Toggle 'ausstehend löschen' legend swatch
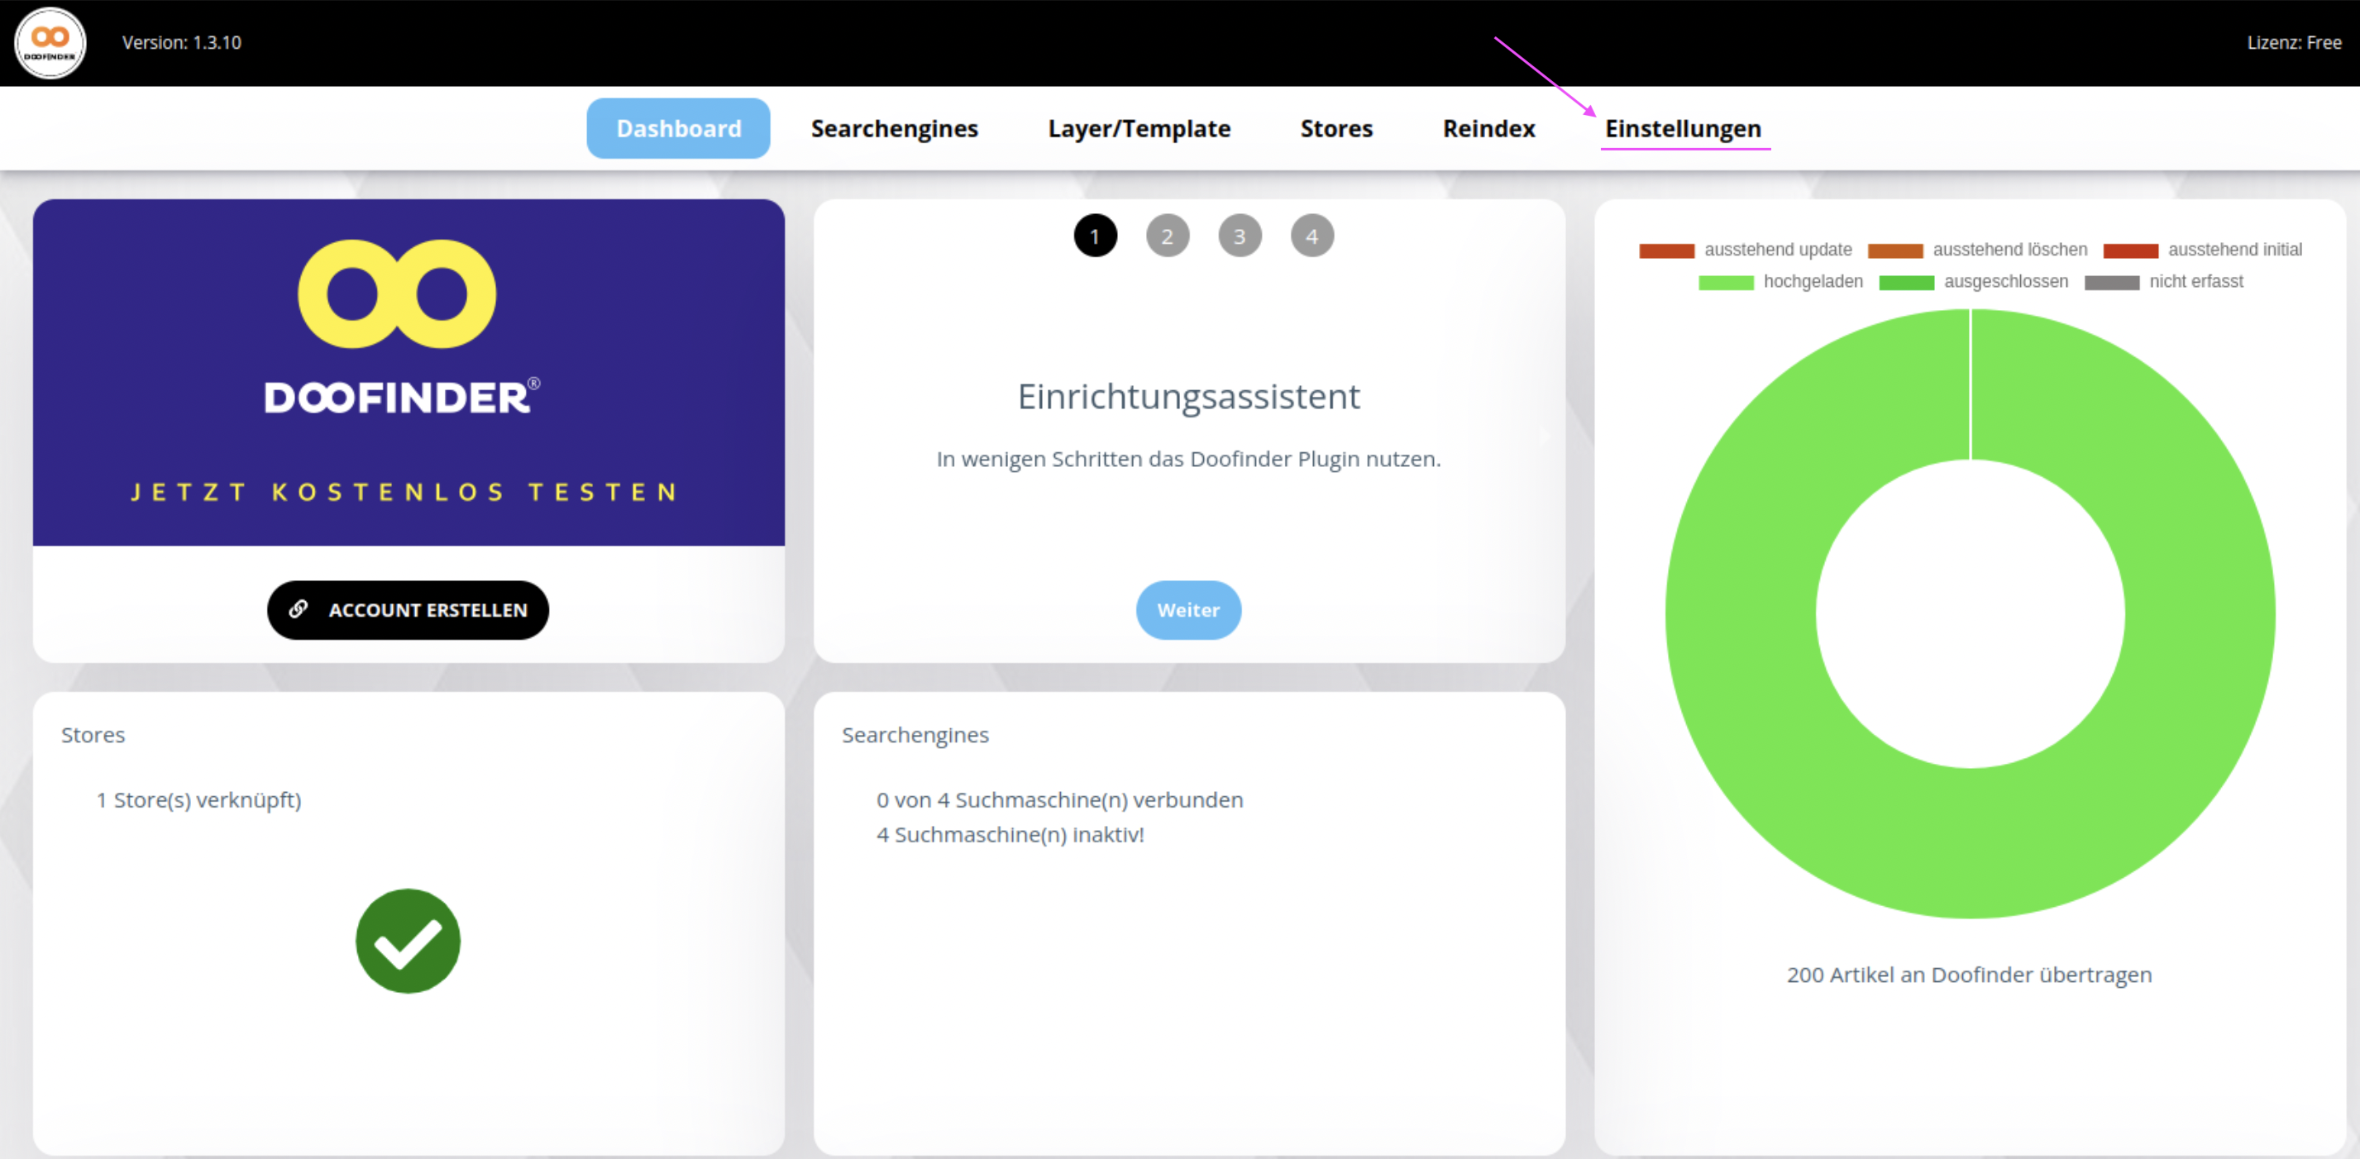Screen dimensions: 2360x1159 1894,250
